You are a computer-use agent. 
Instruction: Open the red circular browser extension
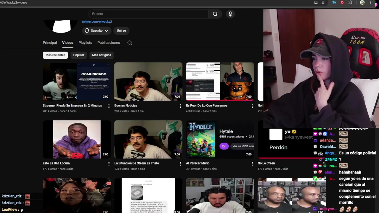pyautogui.click(x=342, y=2)
